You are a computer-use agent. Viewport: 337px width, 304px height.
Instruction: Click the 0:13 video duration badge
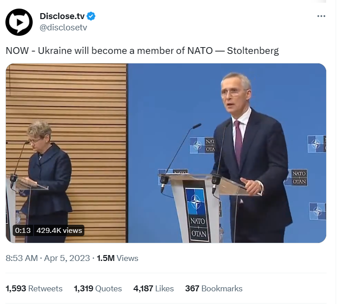[x=23, y=230]
